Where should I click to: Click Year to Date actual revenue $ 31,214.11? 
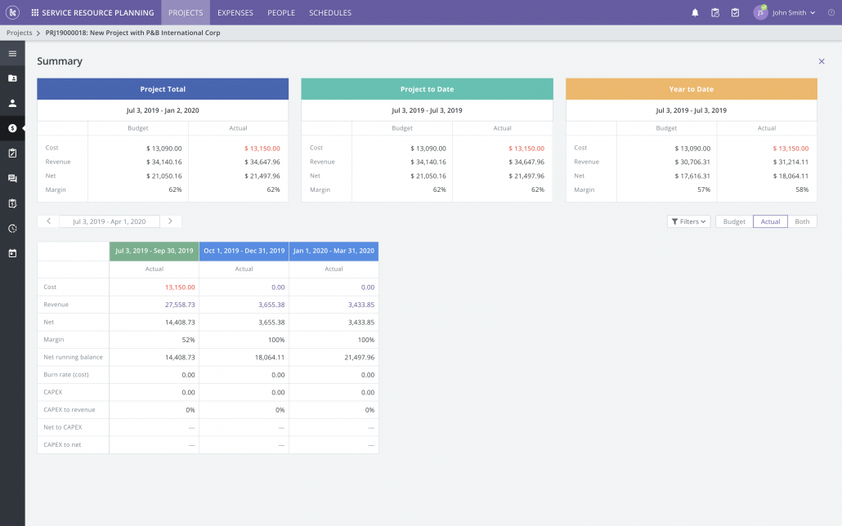(790, 162)
